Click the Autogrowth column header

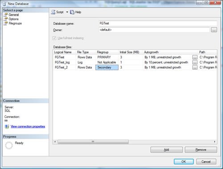[x=170, y=52]
